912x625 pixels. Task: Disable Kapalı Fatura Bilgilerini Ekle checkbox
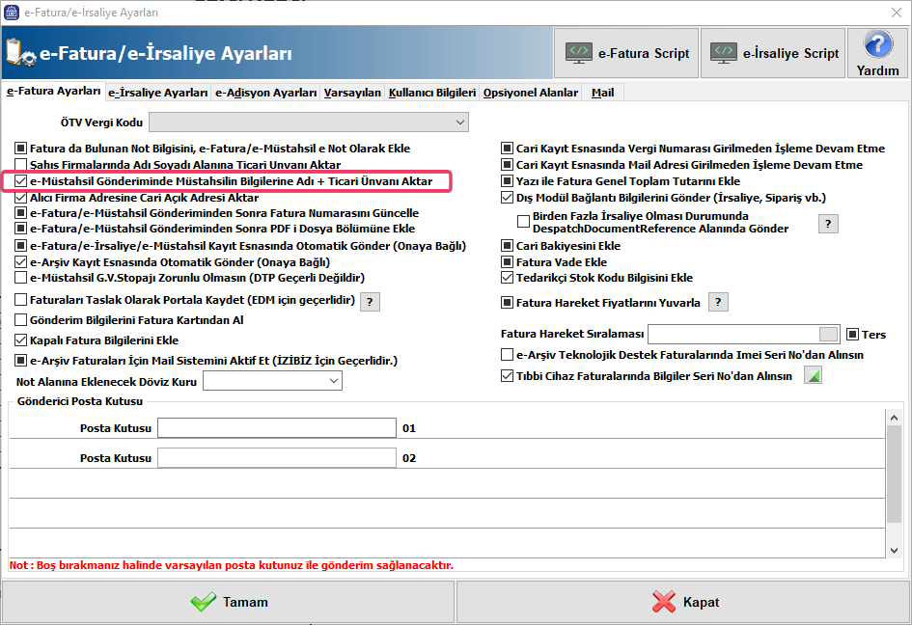(x=22, y=340)
